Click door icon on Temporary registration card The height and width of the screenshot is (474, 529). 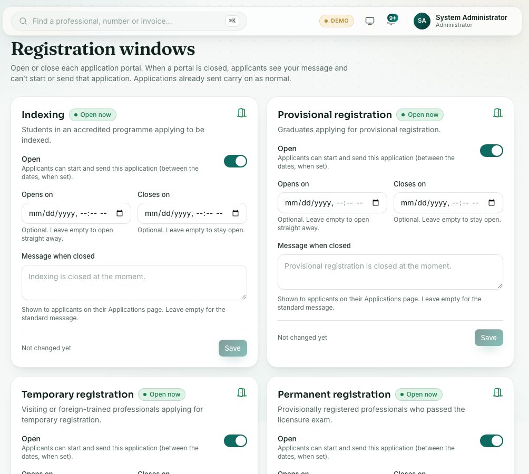coord(242,392)
